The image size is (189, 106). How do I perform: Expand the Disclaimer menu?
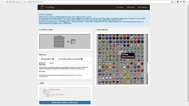(143, 7)
